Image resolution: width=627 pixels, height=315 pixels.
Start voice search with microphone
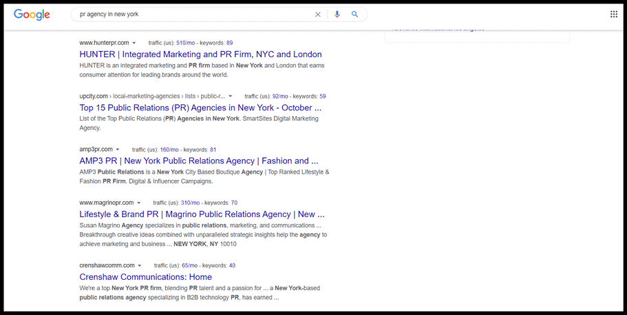pos(337,14)
